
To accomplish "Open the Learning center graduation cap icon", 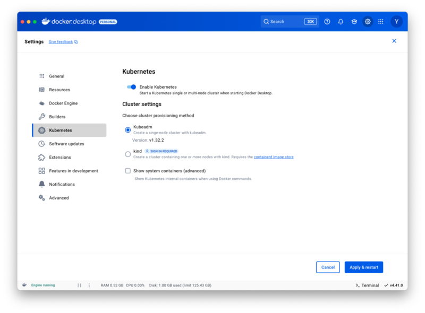I will [354, 22].
